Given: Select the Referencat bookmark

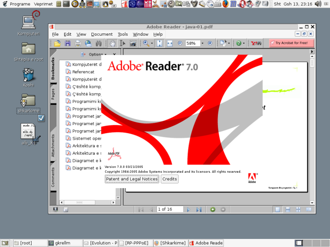Looking at the screenshot, I should point(83,72).
